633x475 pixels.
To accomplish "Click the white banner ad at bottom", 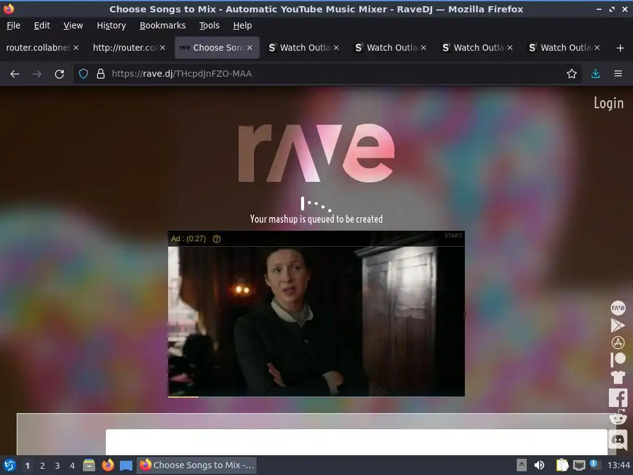I will pos(357,442).
